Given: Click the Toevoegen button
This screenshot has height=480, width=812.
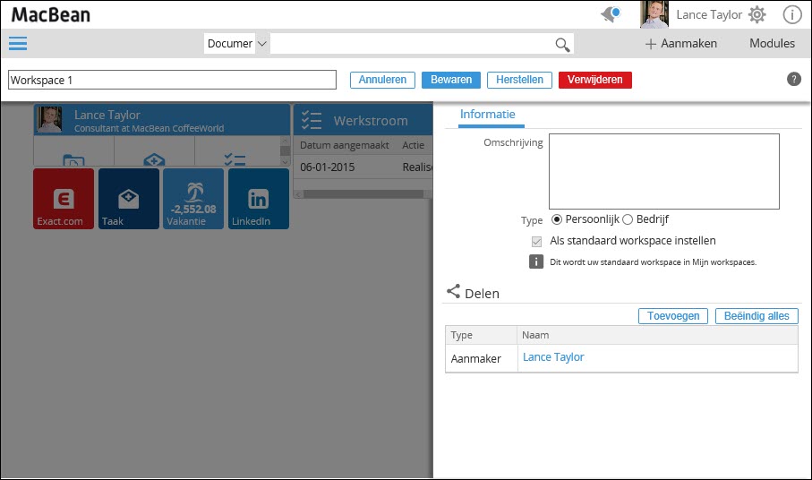Looking at the screenshot, I should (673, 316).
